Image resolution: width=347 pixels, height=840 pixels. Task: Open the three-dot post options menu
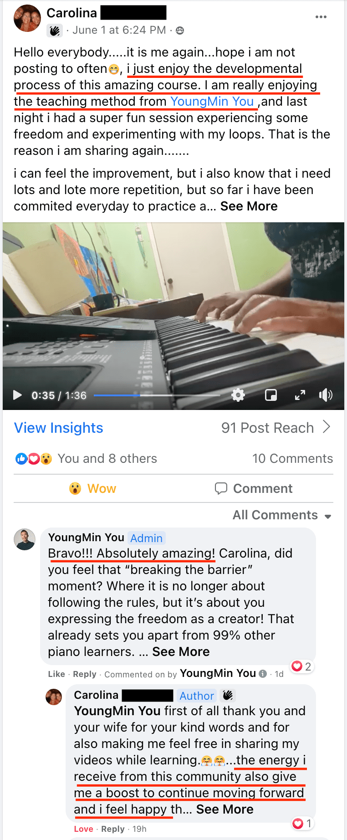321,17
